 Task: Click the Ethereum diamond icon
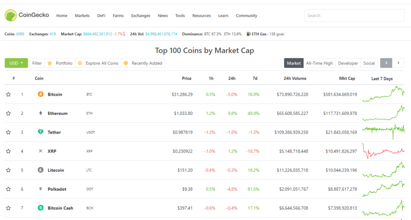41,113
